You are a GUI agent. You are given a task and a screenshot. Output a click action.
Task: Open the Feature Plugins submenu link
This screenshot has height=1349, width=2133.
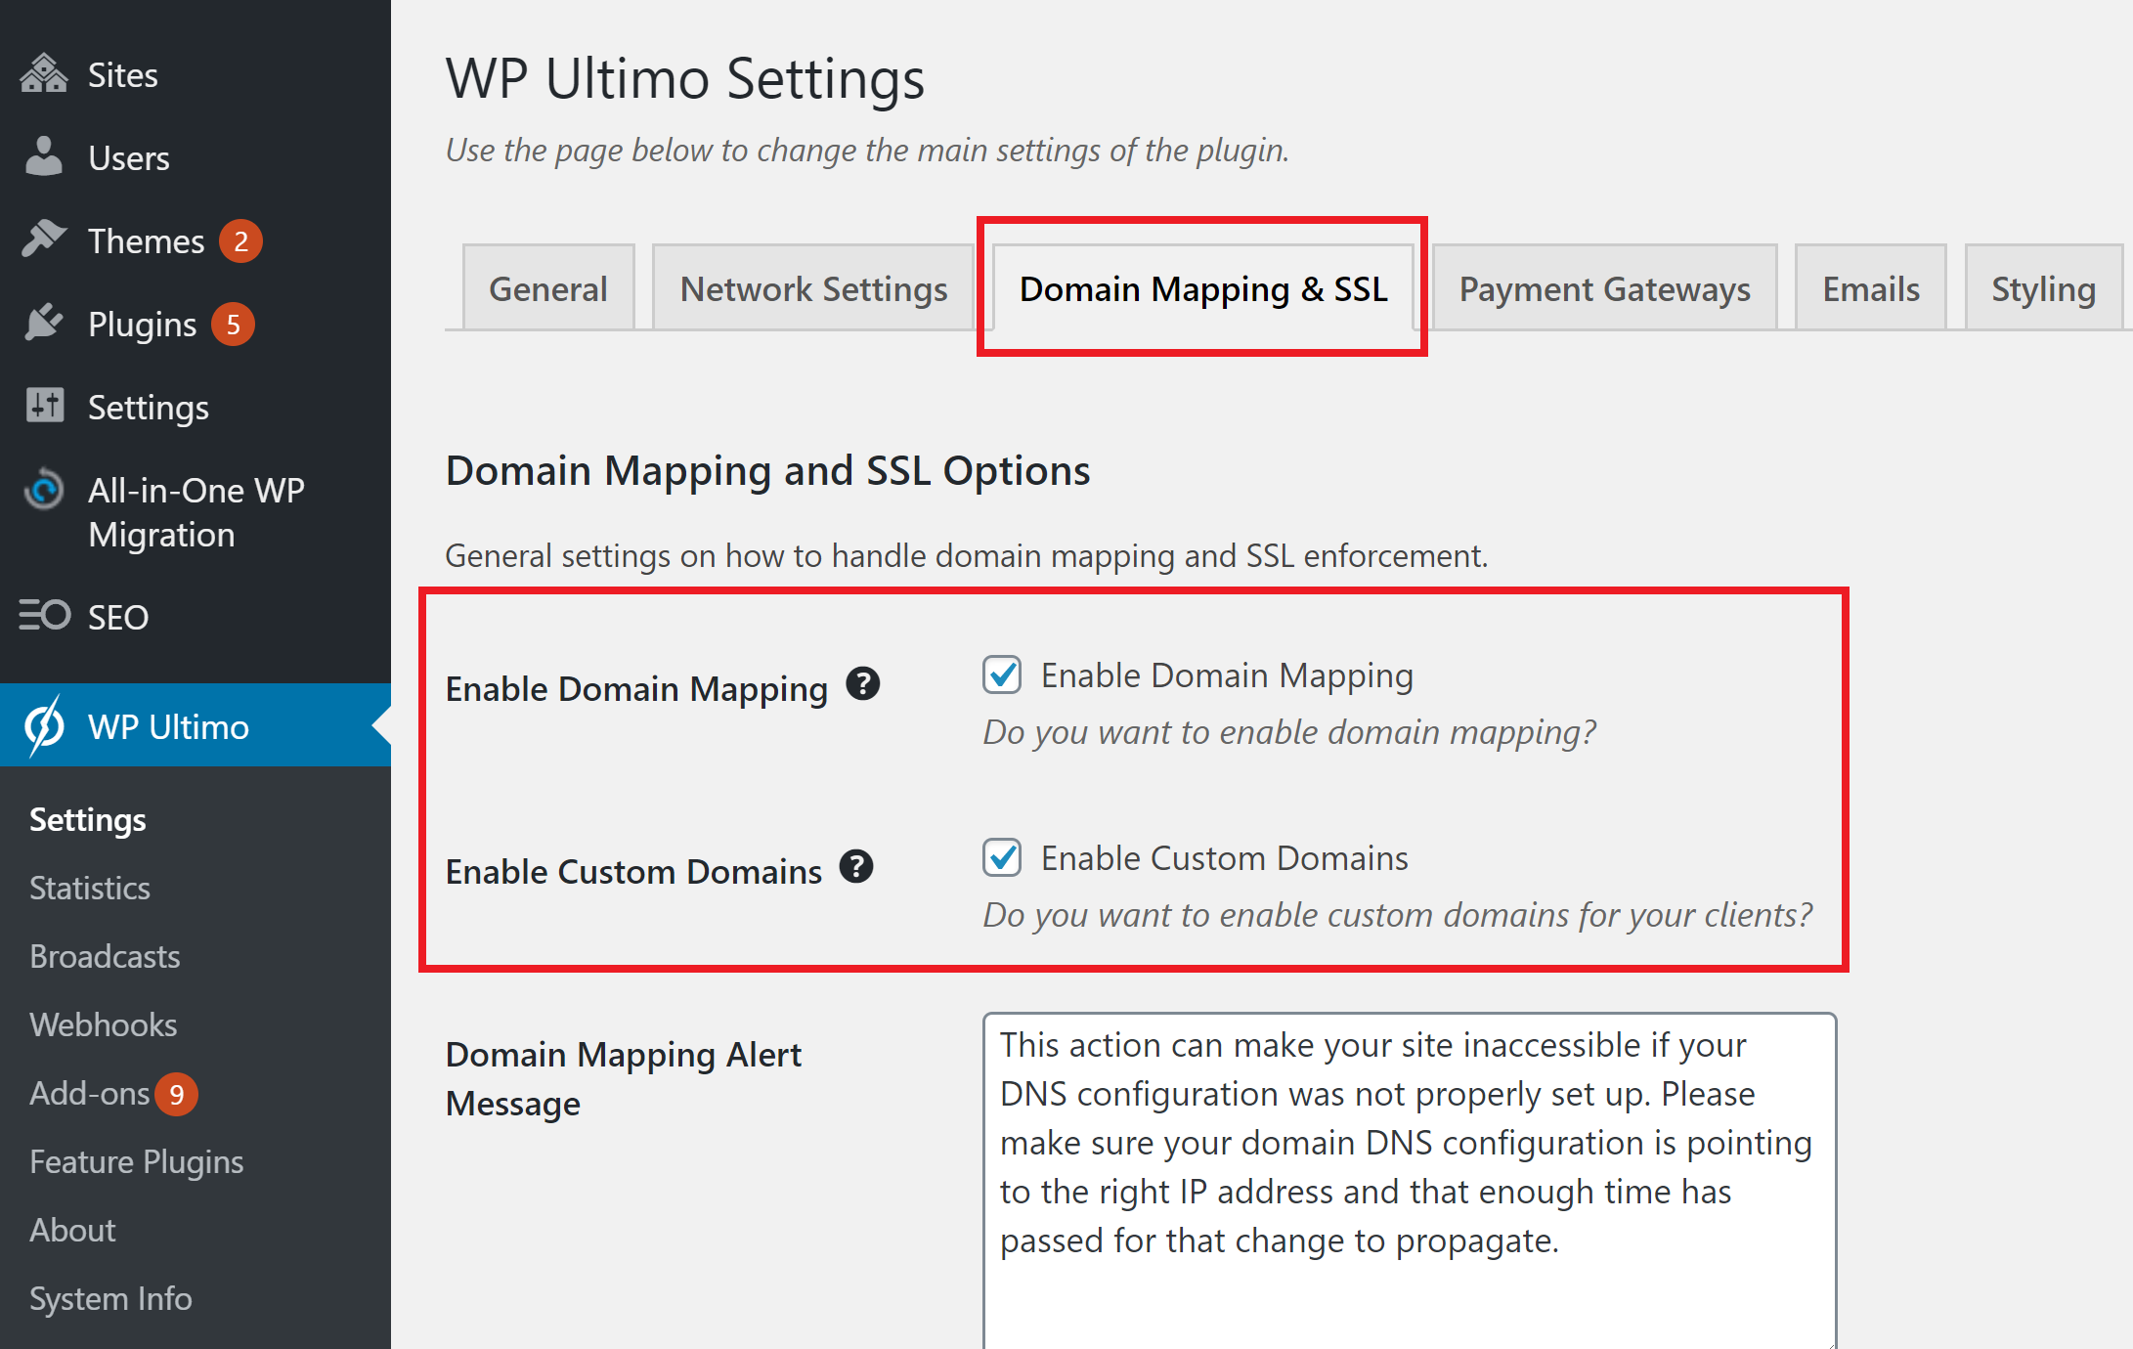tap(136, 1161)
